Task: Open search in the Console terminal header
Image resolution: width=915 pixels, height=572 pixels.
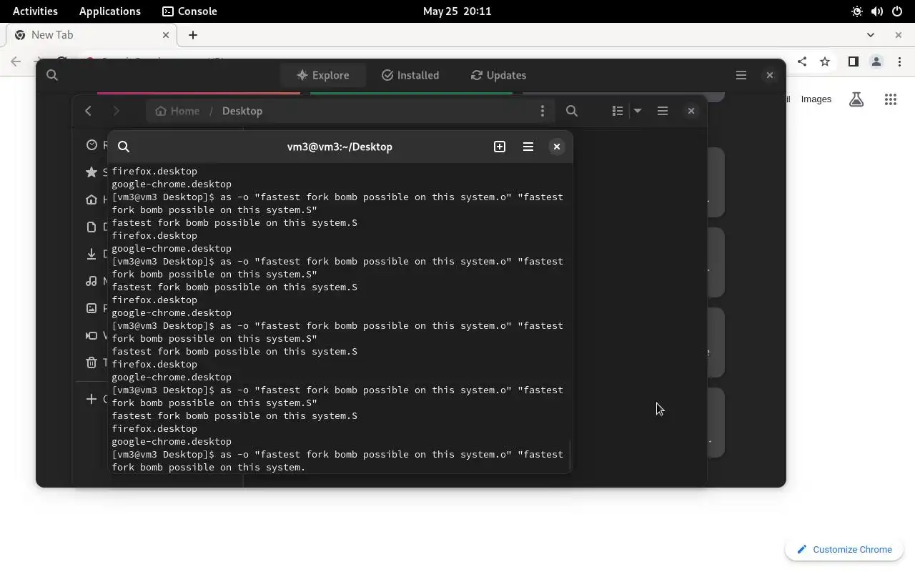Action: click(x=124, y=147)
